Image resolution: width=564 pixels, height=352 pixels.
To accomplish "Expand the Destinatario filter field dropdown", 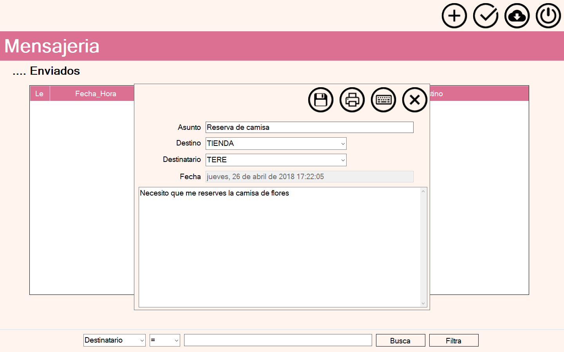I will 142,340.
